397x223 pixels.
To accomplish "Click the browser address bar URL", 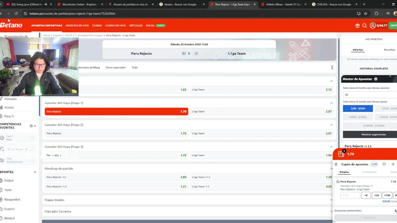I will point(72,13).
